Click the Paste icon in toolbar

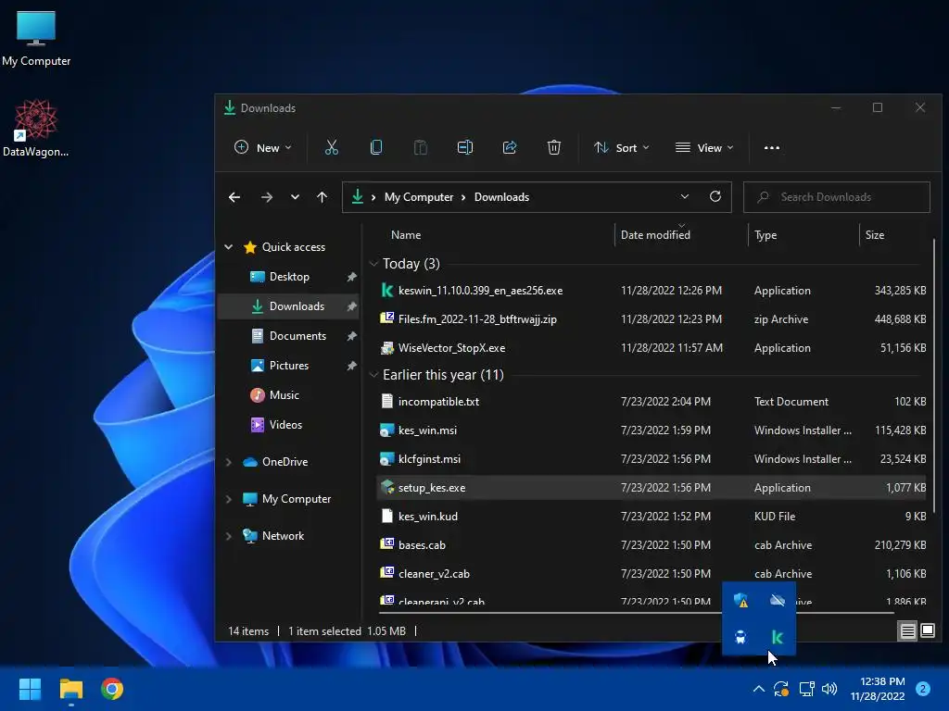pyautogui.click(x=420, y=147)
